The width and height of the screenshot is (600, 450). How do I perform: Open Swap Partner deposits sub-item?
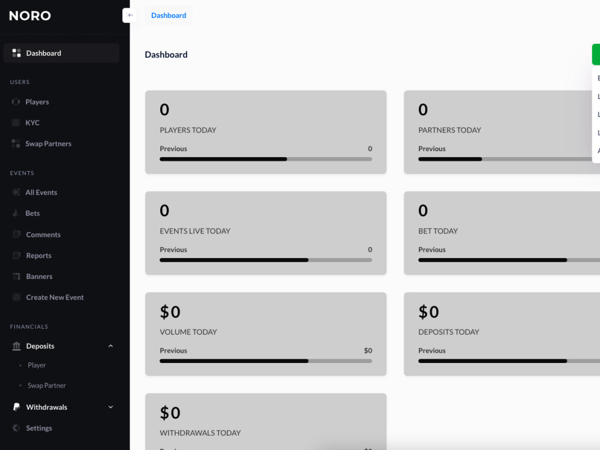pyautogui.click(x=47, y=385)
